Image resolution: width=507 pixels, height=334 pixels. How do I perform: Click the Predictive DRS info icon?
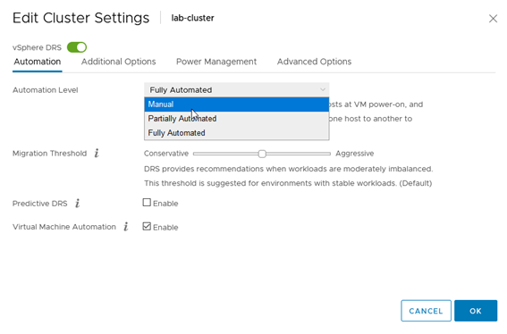pos(78,204)
